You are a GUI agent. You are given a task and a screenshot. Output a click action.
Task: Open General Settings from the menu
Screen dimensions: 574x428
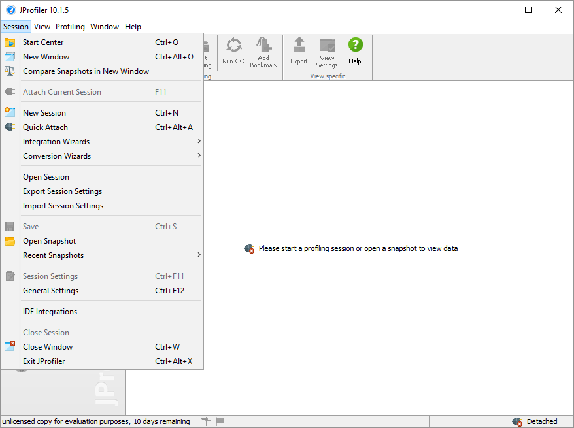[x=102, y=291]
